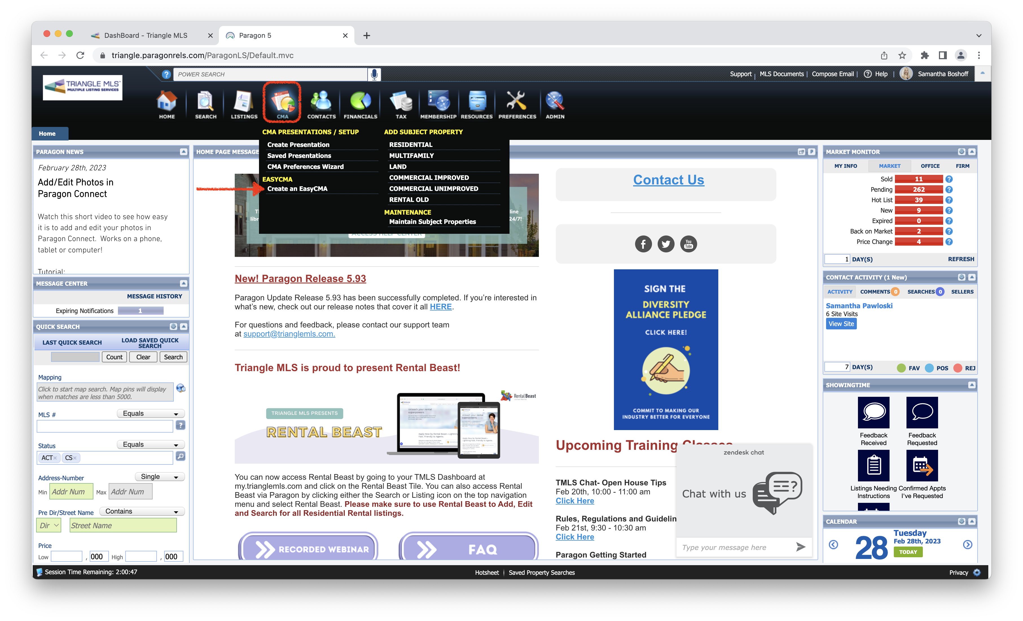Image resolution: width=1023 pixels, height=621 pixels.
Task: Open the Listings toolbar icon
Action: tap(244, 105)
